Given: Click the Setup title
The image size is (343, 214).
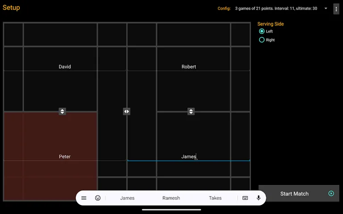Looking at the screenshot, I should [11, 8].
